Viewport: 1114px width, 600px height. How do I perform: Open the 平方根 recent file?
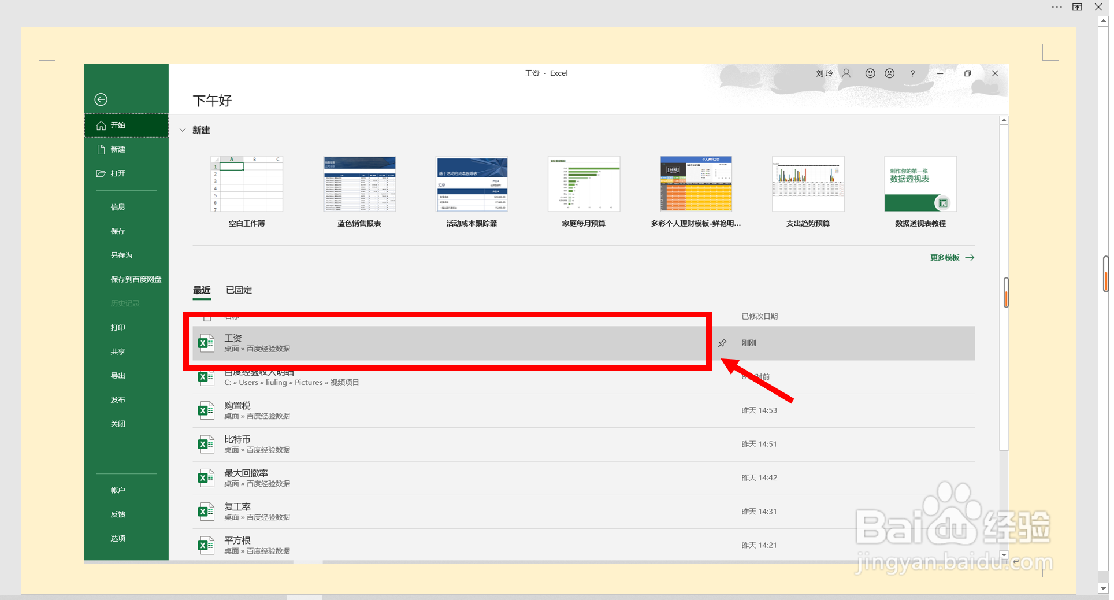[x=584, y=546]
